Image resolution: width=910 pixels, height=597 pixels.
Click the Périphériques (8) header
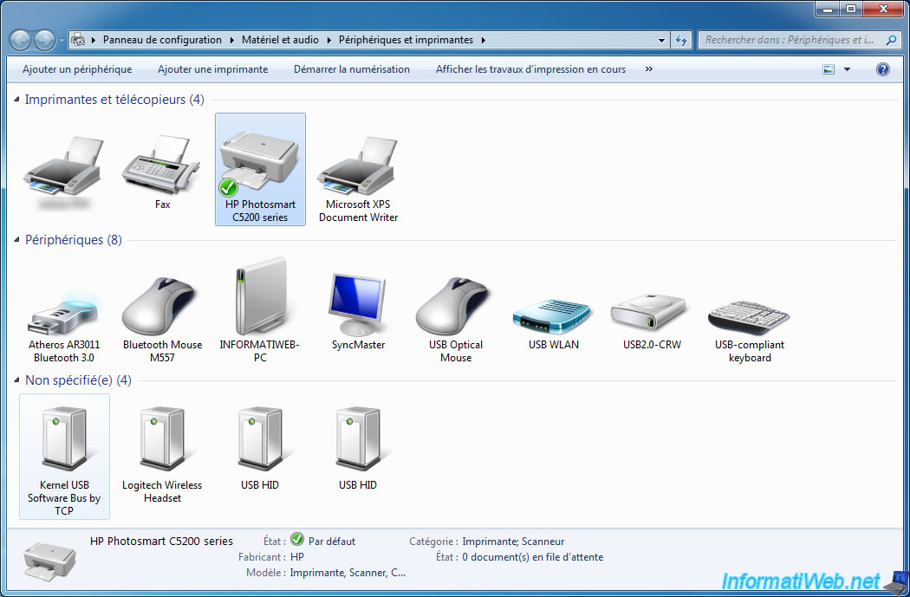[73, 240]
